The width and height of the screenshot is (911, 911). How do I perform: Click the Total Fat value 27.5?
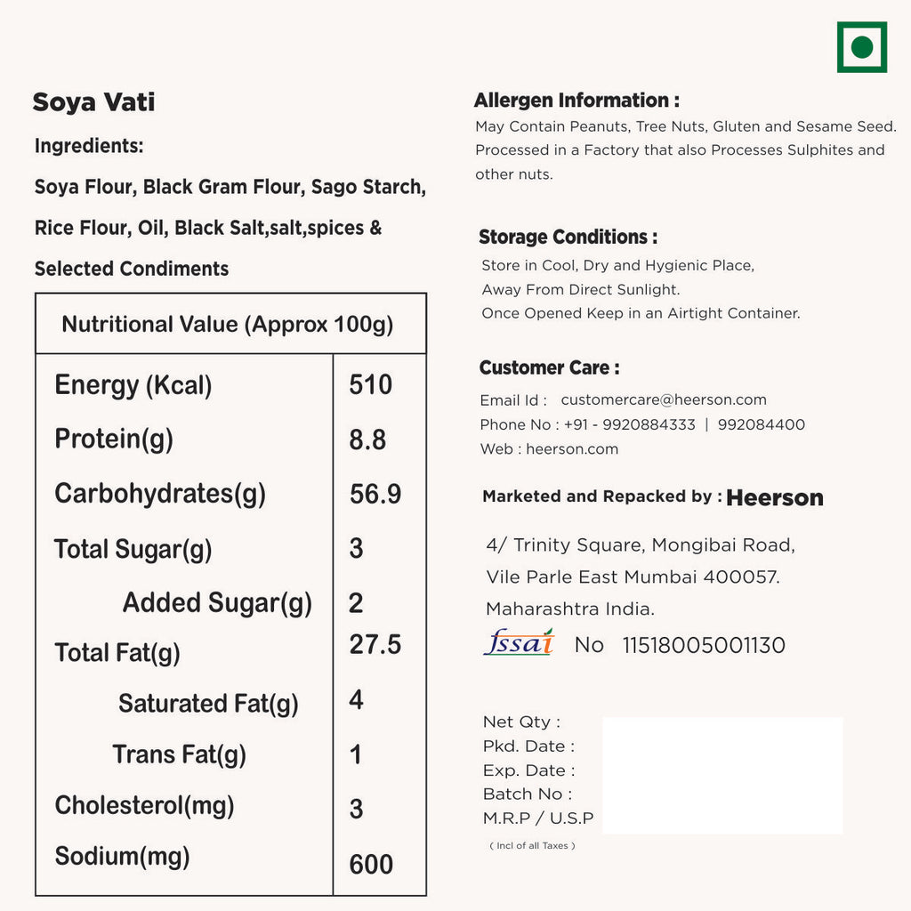pyautogui.click(x=375, y=645)
